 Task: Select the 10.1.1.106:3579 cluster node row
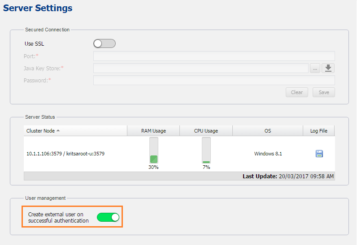pos(66,154)
